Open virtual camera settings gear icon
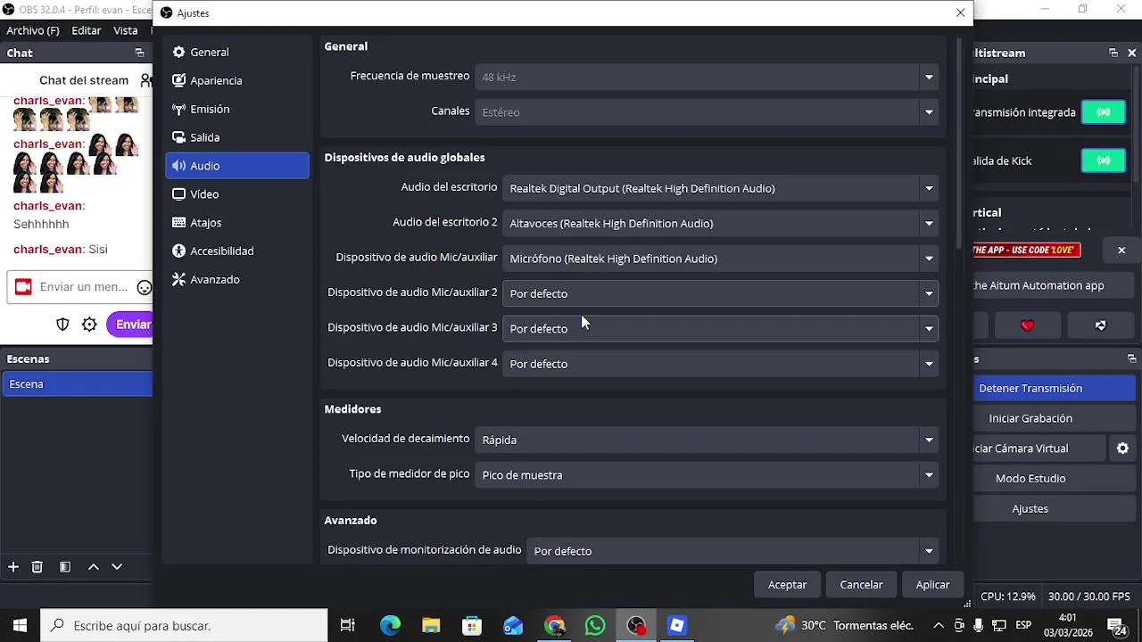 coord(1122,449)
